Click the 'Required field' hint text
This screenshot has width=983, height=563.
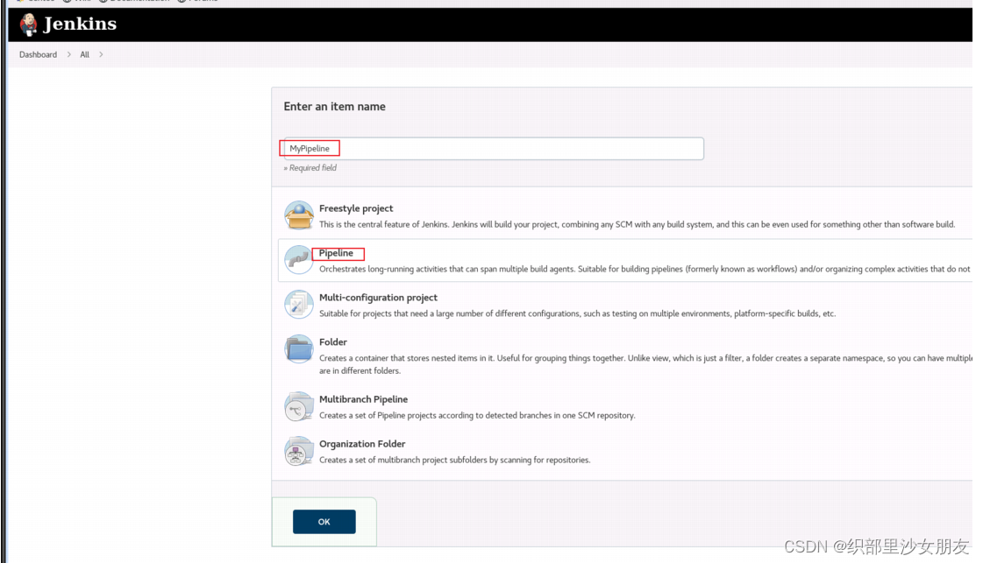tap(310, 168)
